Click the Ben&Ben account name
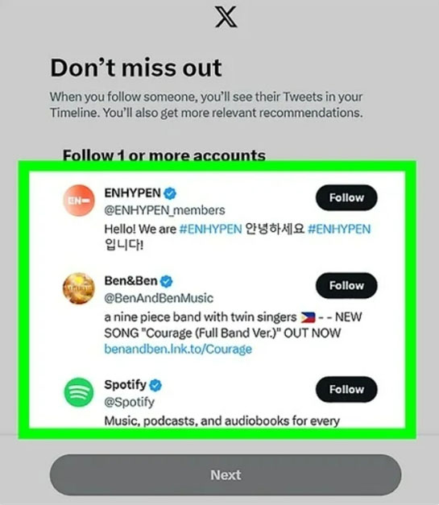Viewport: 439px width, 505px height. point(130,281)
